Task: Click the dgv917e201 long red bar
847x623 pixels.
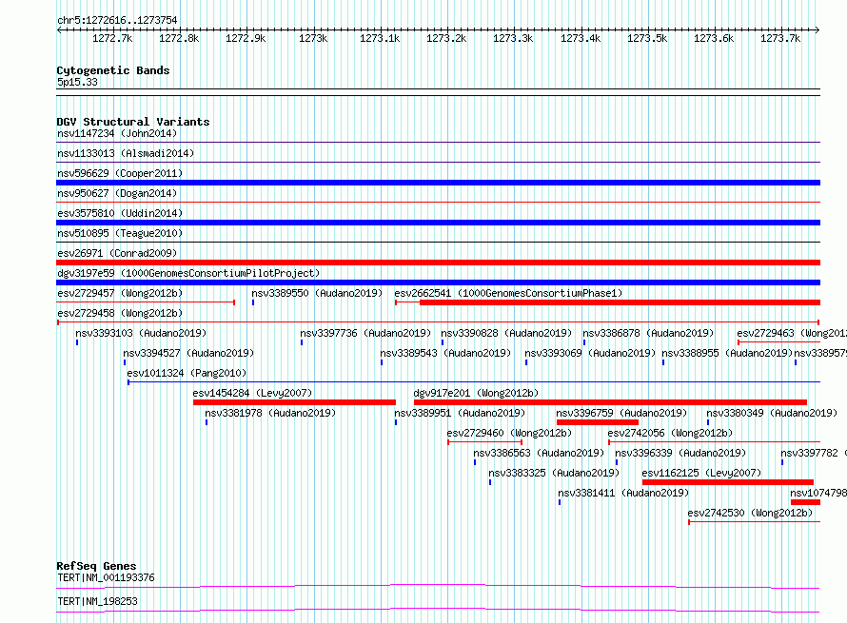Action: click(x=610, y=402)
